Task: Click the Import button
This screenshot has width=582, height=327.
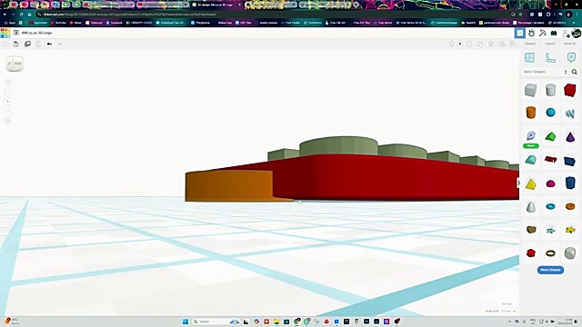Action: coord(530,44)
